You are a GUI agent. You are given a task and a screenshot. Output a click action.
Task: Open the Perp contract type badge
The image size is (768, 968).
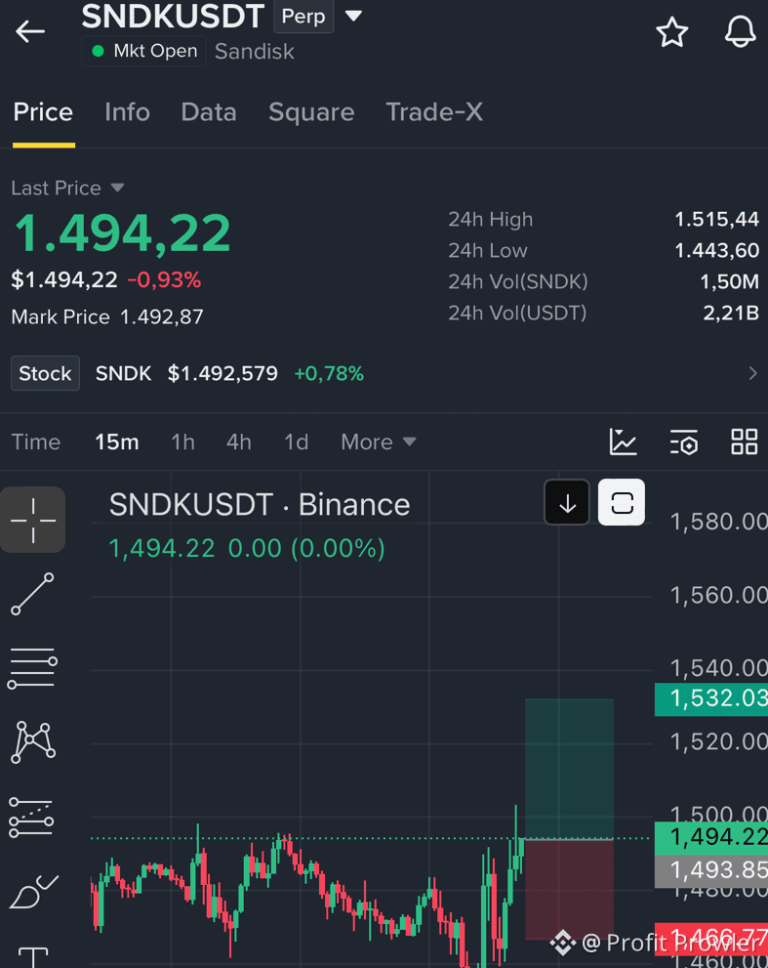click(x=303, y=16)
